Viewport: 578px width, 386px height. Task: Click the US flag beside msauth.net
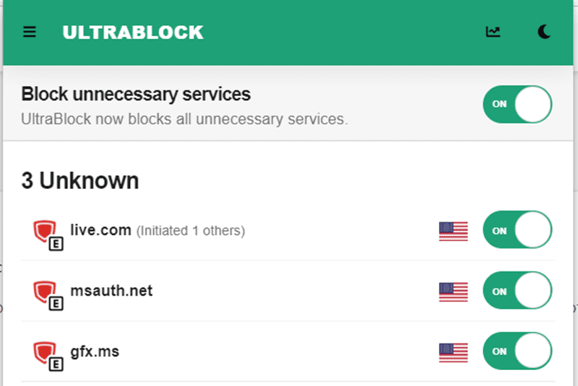coord(453,291)
